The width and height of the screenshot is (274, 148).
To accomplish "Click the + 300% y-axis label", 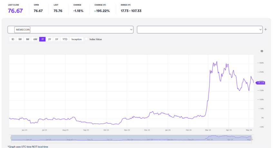I will (x=260, y=63).
